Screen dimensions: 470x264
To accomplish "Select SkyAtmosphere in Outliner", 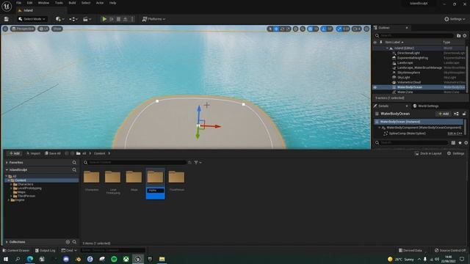I will tap(408, 73).
